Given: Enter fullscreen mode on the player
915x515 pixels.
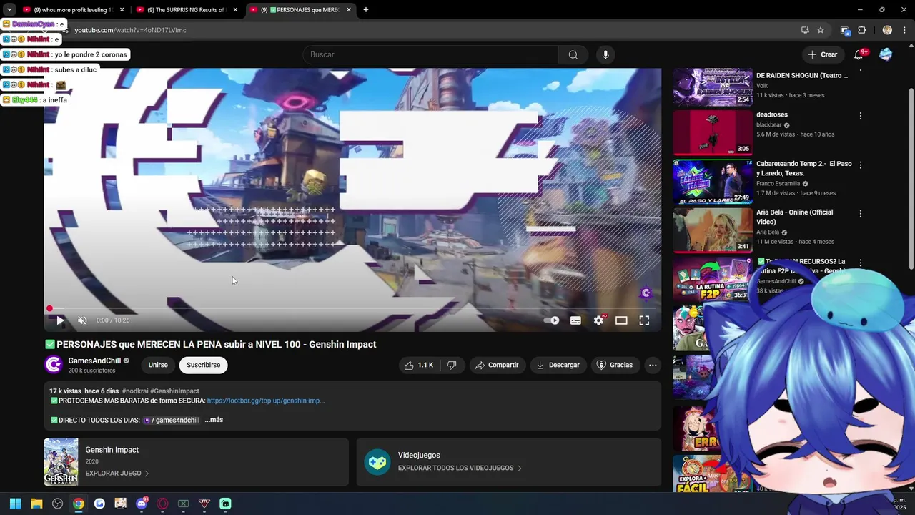Looking at the screenshot, I should point(644,320).
